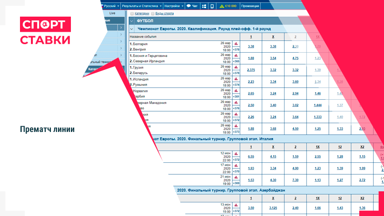Open the mobile version phone icon
The image size is (384, 216).
212,6
